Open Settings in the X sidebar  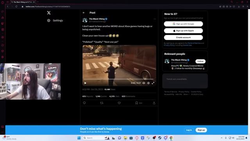click(x=55, y=20)
